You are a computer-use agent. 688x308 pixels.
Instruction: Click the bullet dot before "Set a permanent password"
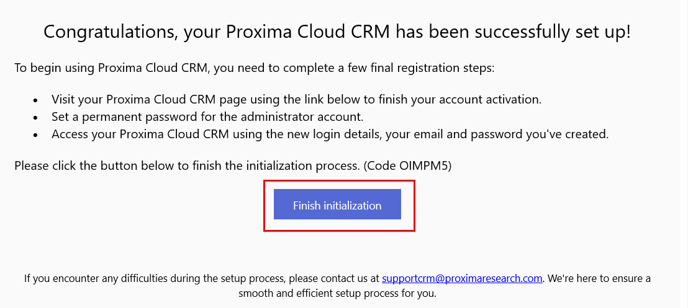click(35, 117)
